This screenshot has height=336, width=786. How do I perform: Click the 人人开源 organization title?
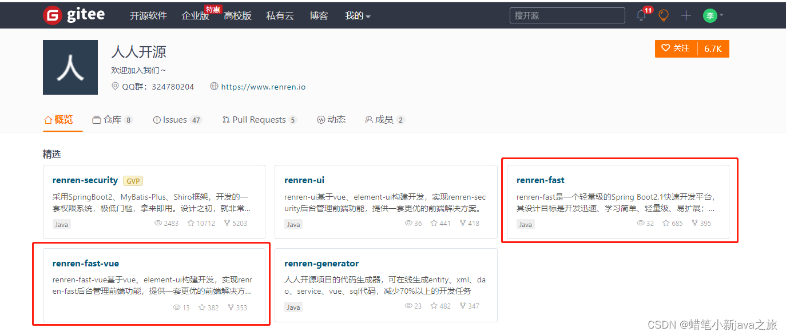point(139,52)
